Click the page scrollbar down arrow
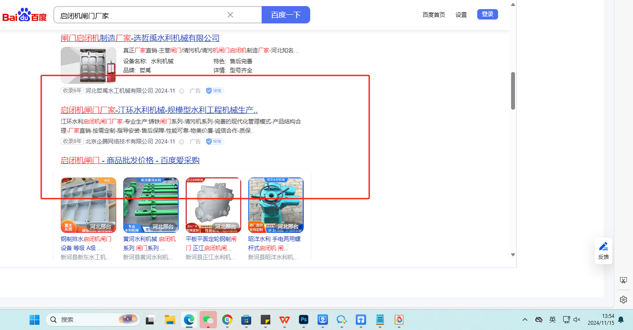The image size is (633, 330). (x=513, y=255)
